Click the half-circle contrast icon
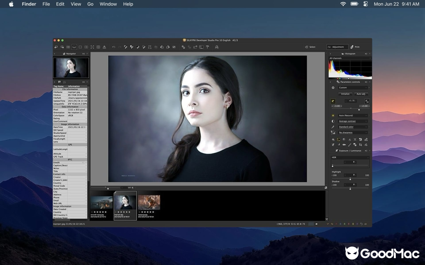425x265 pixels. [333, 121]
